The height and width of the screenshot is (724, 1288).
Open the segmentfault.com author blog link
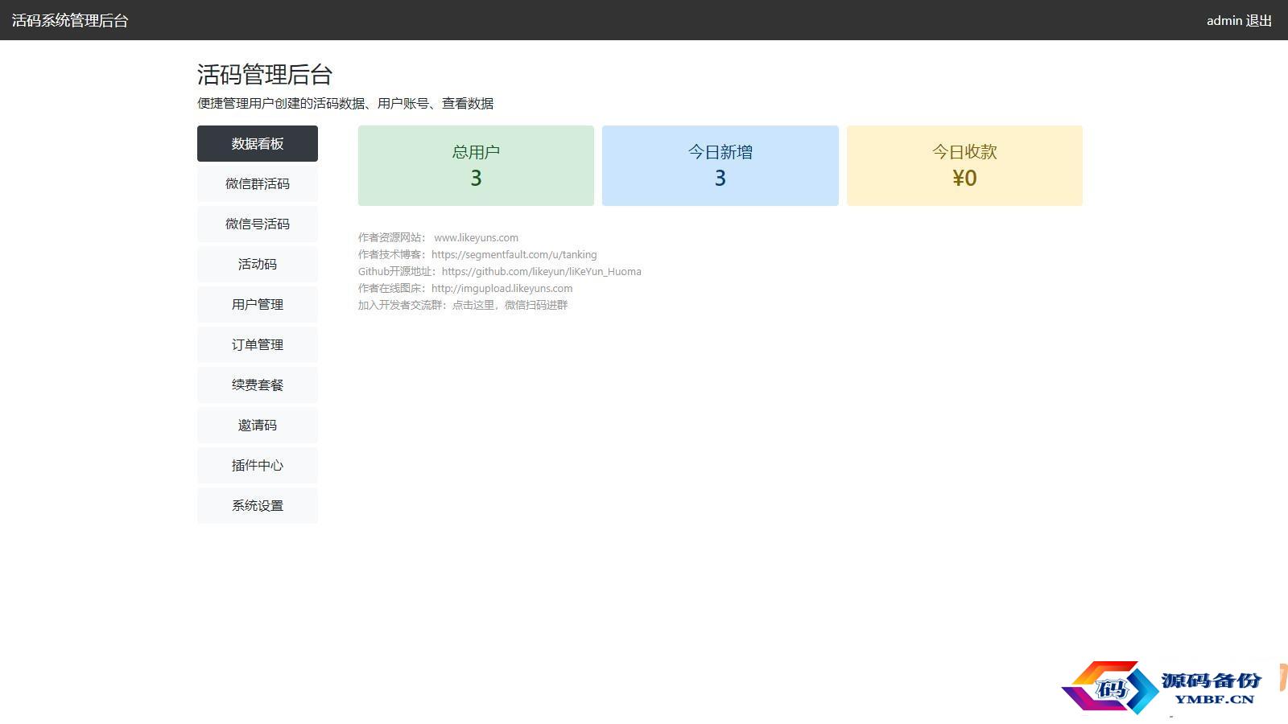coord(514,254)
